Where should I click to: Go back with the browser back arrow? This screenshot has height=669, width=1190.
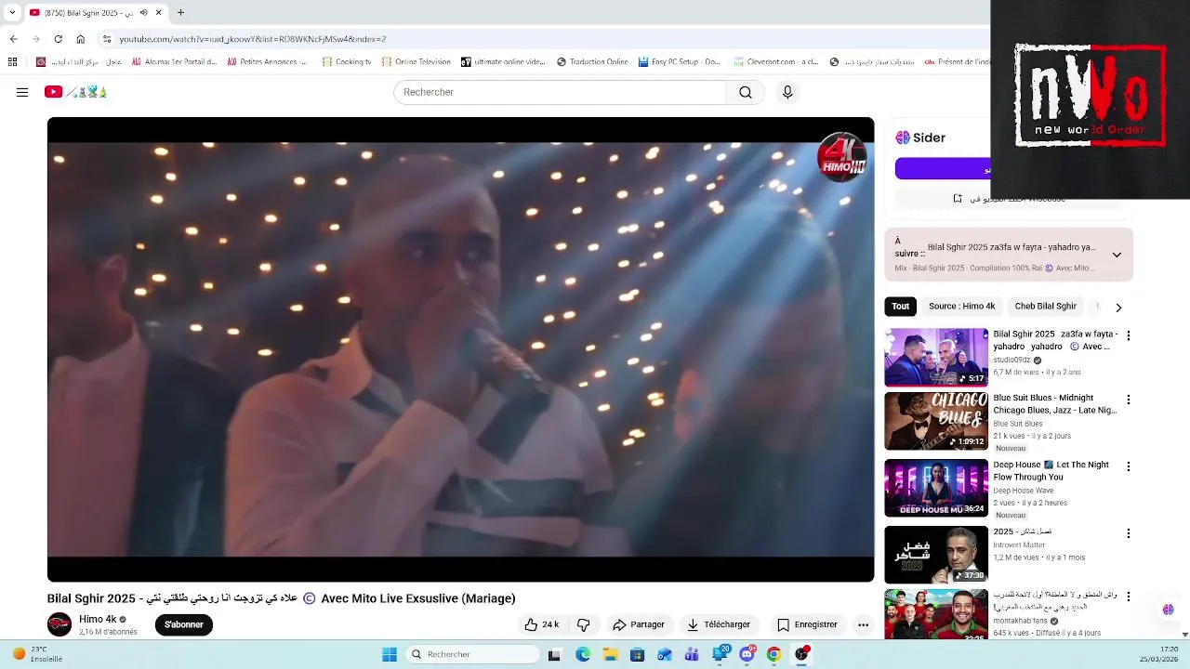coord(13,39)
